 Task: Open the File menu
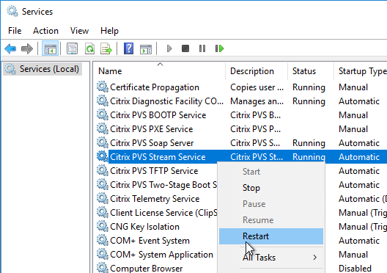(15, 31)
